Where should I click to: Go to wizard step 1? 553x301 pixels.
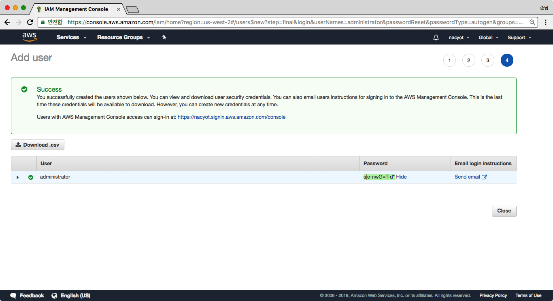(449, 60)
